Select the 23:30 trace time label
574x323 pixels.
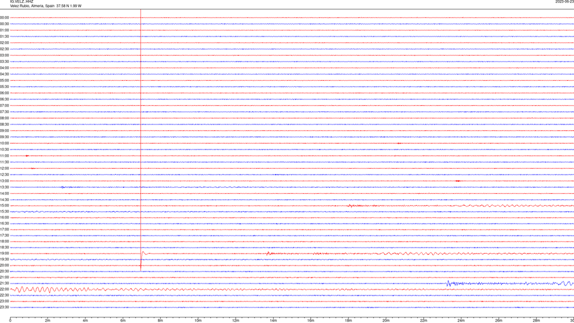coord(4,307)
